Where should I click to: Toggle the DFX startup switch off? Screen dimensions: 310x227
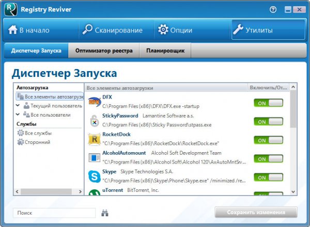click(269, 103)
